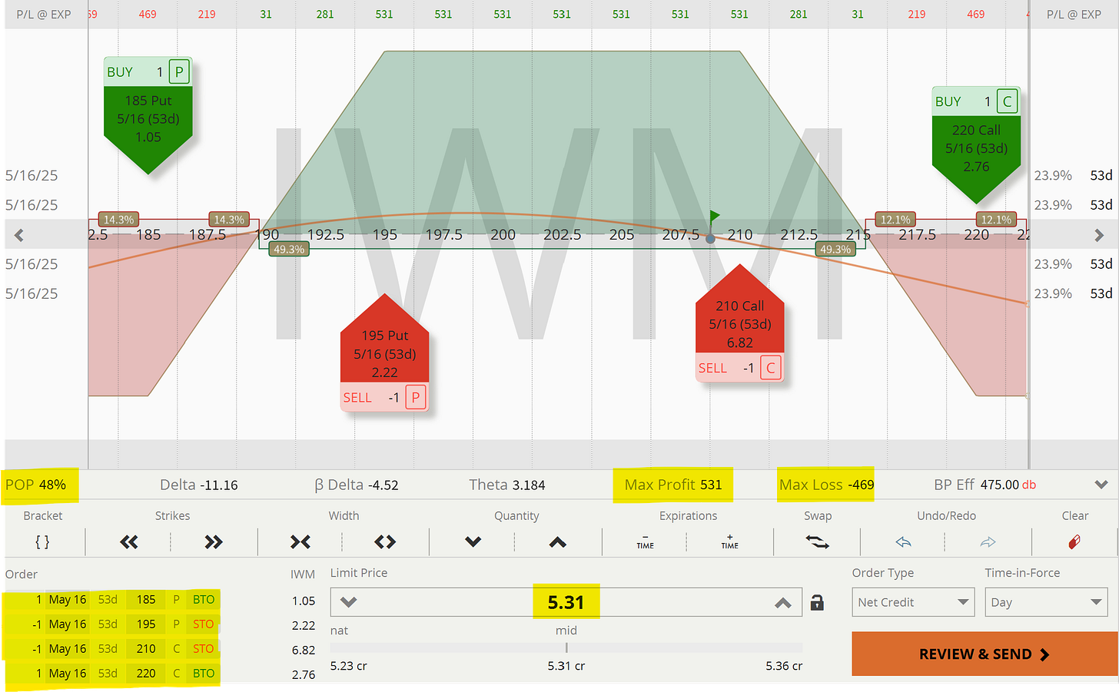Undo the last order change
Screen dimensions: 1119x692
pyautogui.click(x=904, y=542)
